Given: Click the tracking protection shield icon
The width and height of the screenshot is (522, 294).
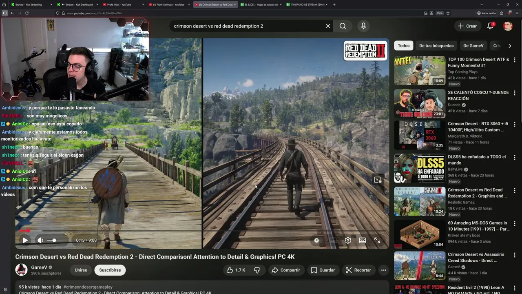Looking at the screenshot, I should [x=58, y=13].
